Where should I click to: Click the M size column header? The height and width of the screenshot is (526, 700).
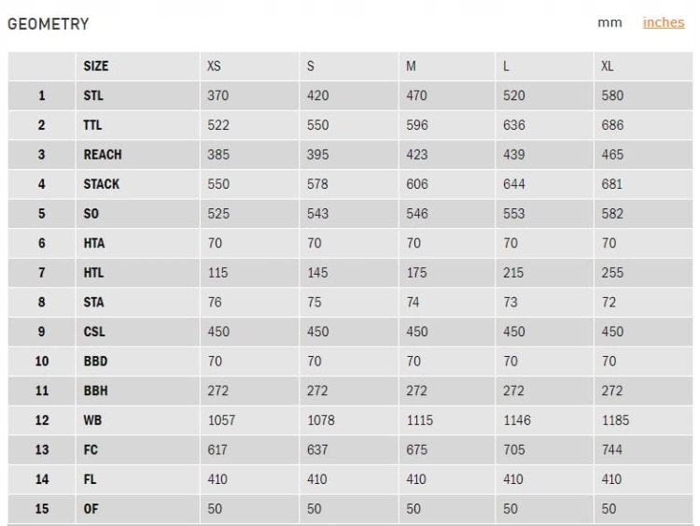click(412, 66)
